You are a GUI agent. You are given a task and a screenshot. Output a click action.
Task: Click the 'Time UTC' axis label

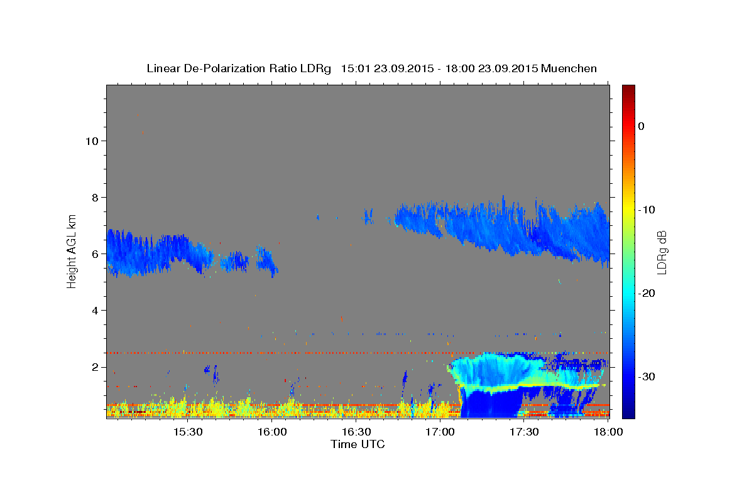pos(358,444)
